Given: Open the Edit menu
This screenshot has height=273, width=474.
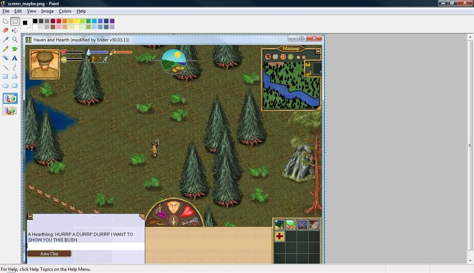Looking at the screenshot, I should pos(18,11).
